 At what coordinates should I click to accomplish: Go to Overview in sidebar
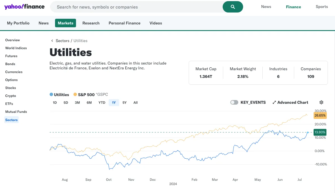(x=12, y=40)
